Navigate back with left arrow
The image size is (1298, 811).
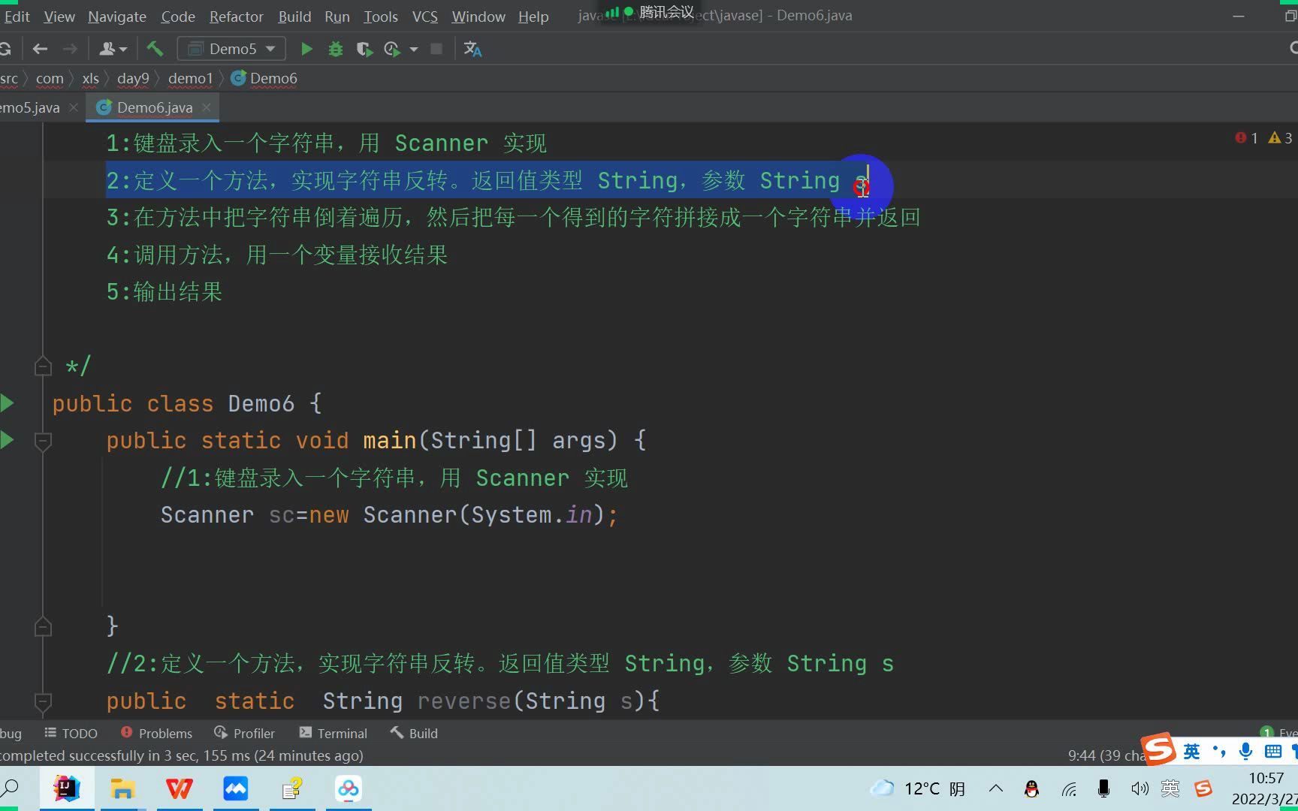click(x=41, y=49)
